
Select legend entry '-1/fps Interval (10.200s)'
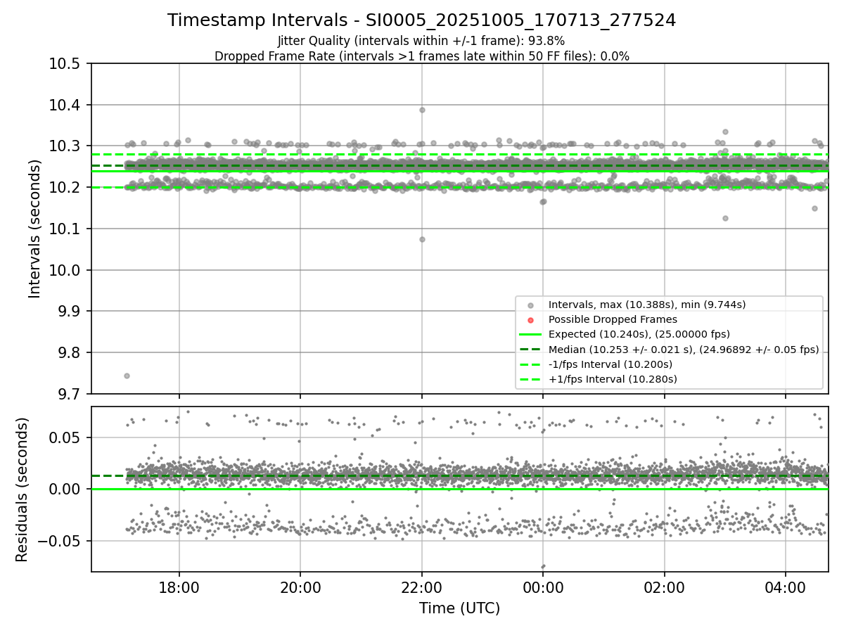(610, 364)
